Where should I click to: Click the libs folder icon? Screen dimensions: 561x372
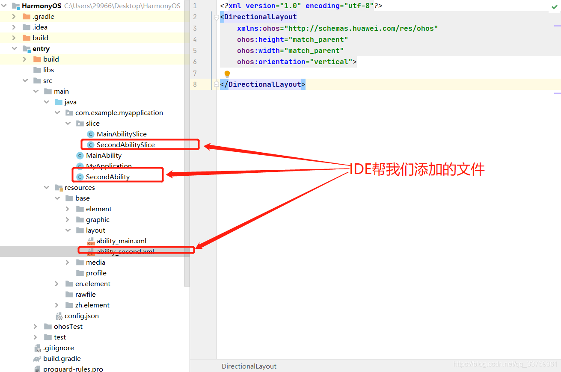[x=37, y=70]
